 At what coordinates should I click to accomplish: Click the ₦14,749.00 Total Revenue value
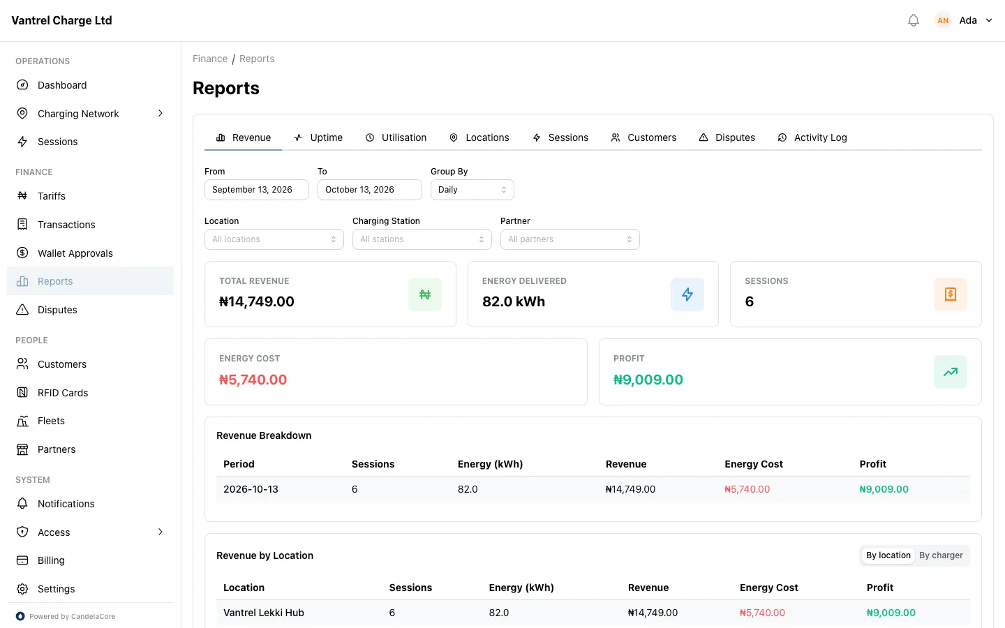[x=257, y=301]
